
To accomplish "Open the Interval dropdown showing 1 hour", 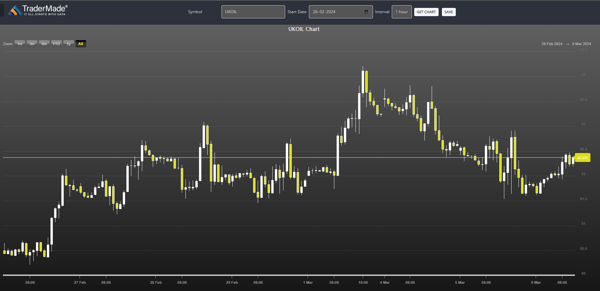I will click(x=402, y=12).
